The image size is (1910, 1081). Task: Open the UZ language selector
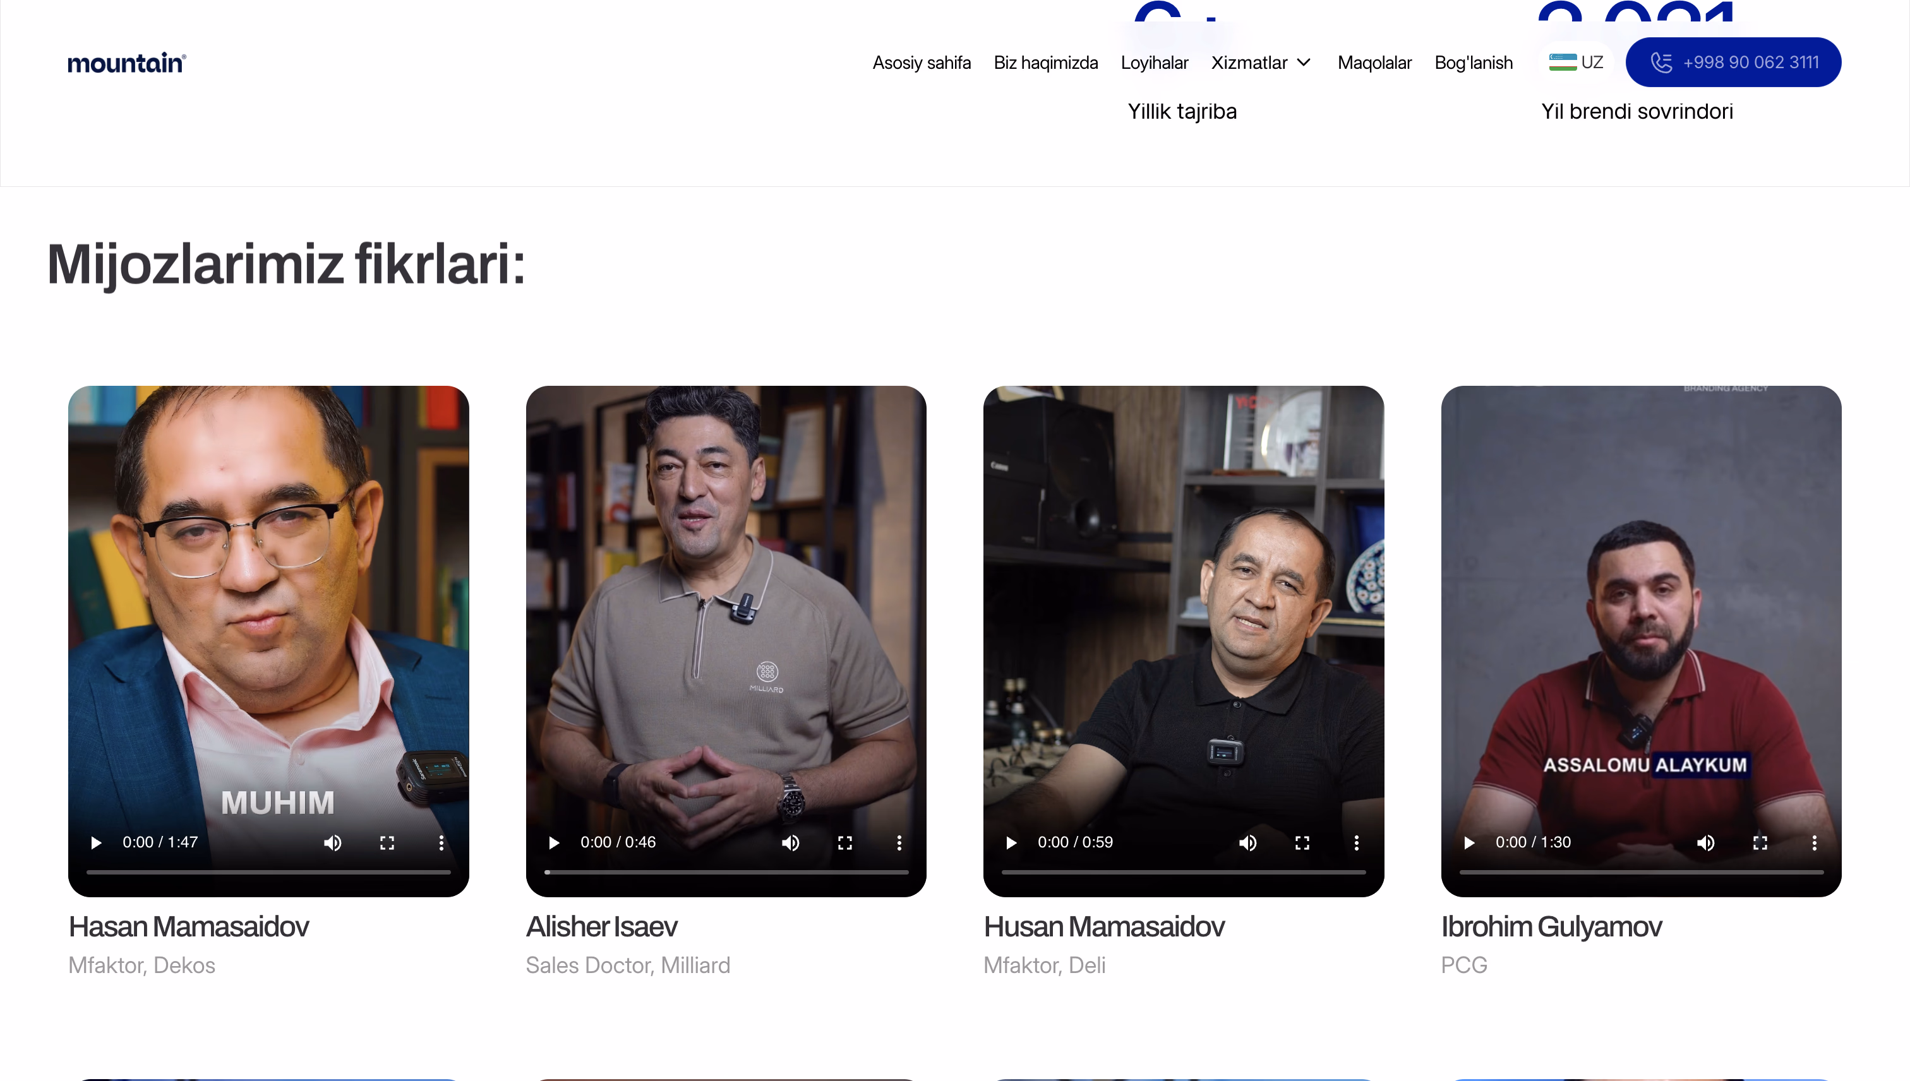pos(1576,63)
